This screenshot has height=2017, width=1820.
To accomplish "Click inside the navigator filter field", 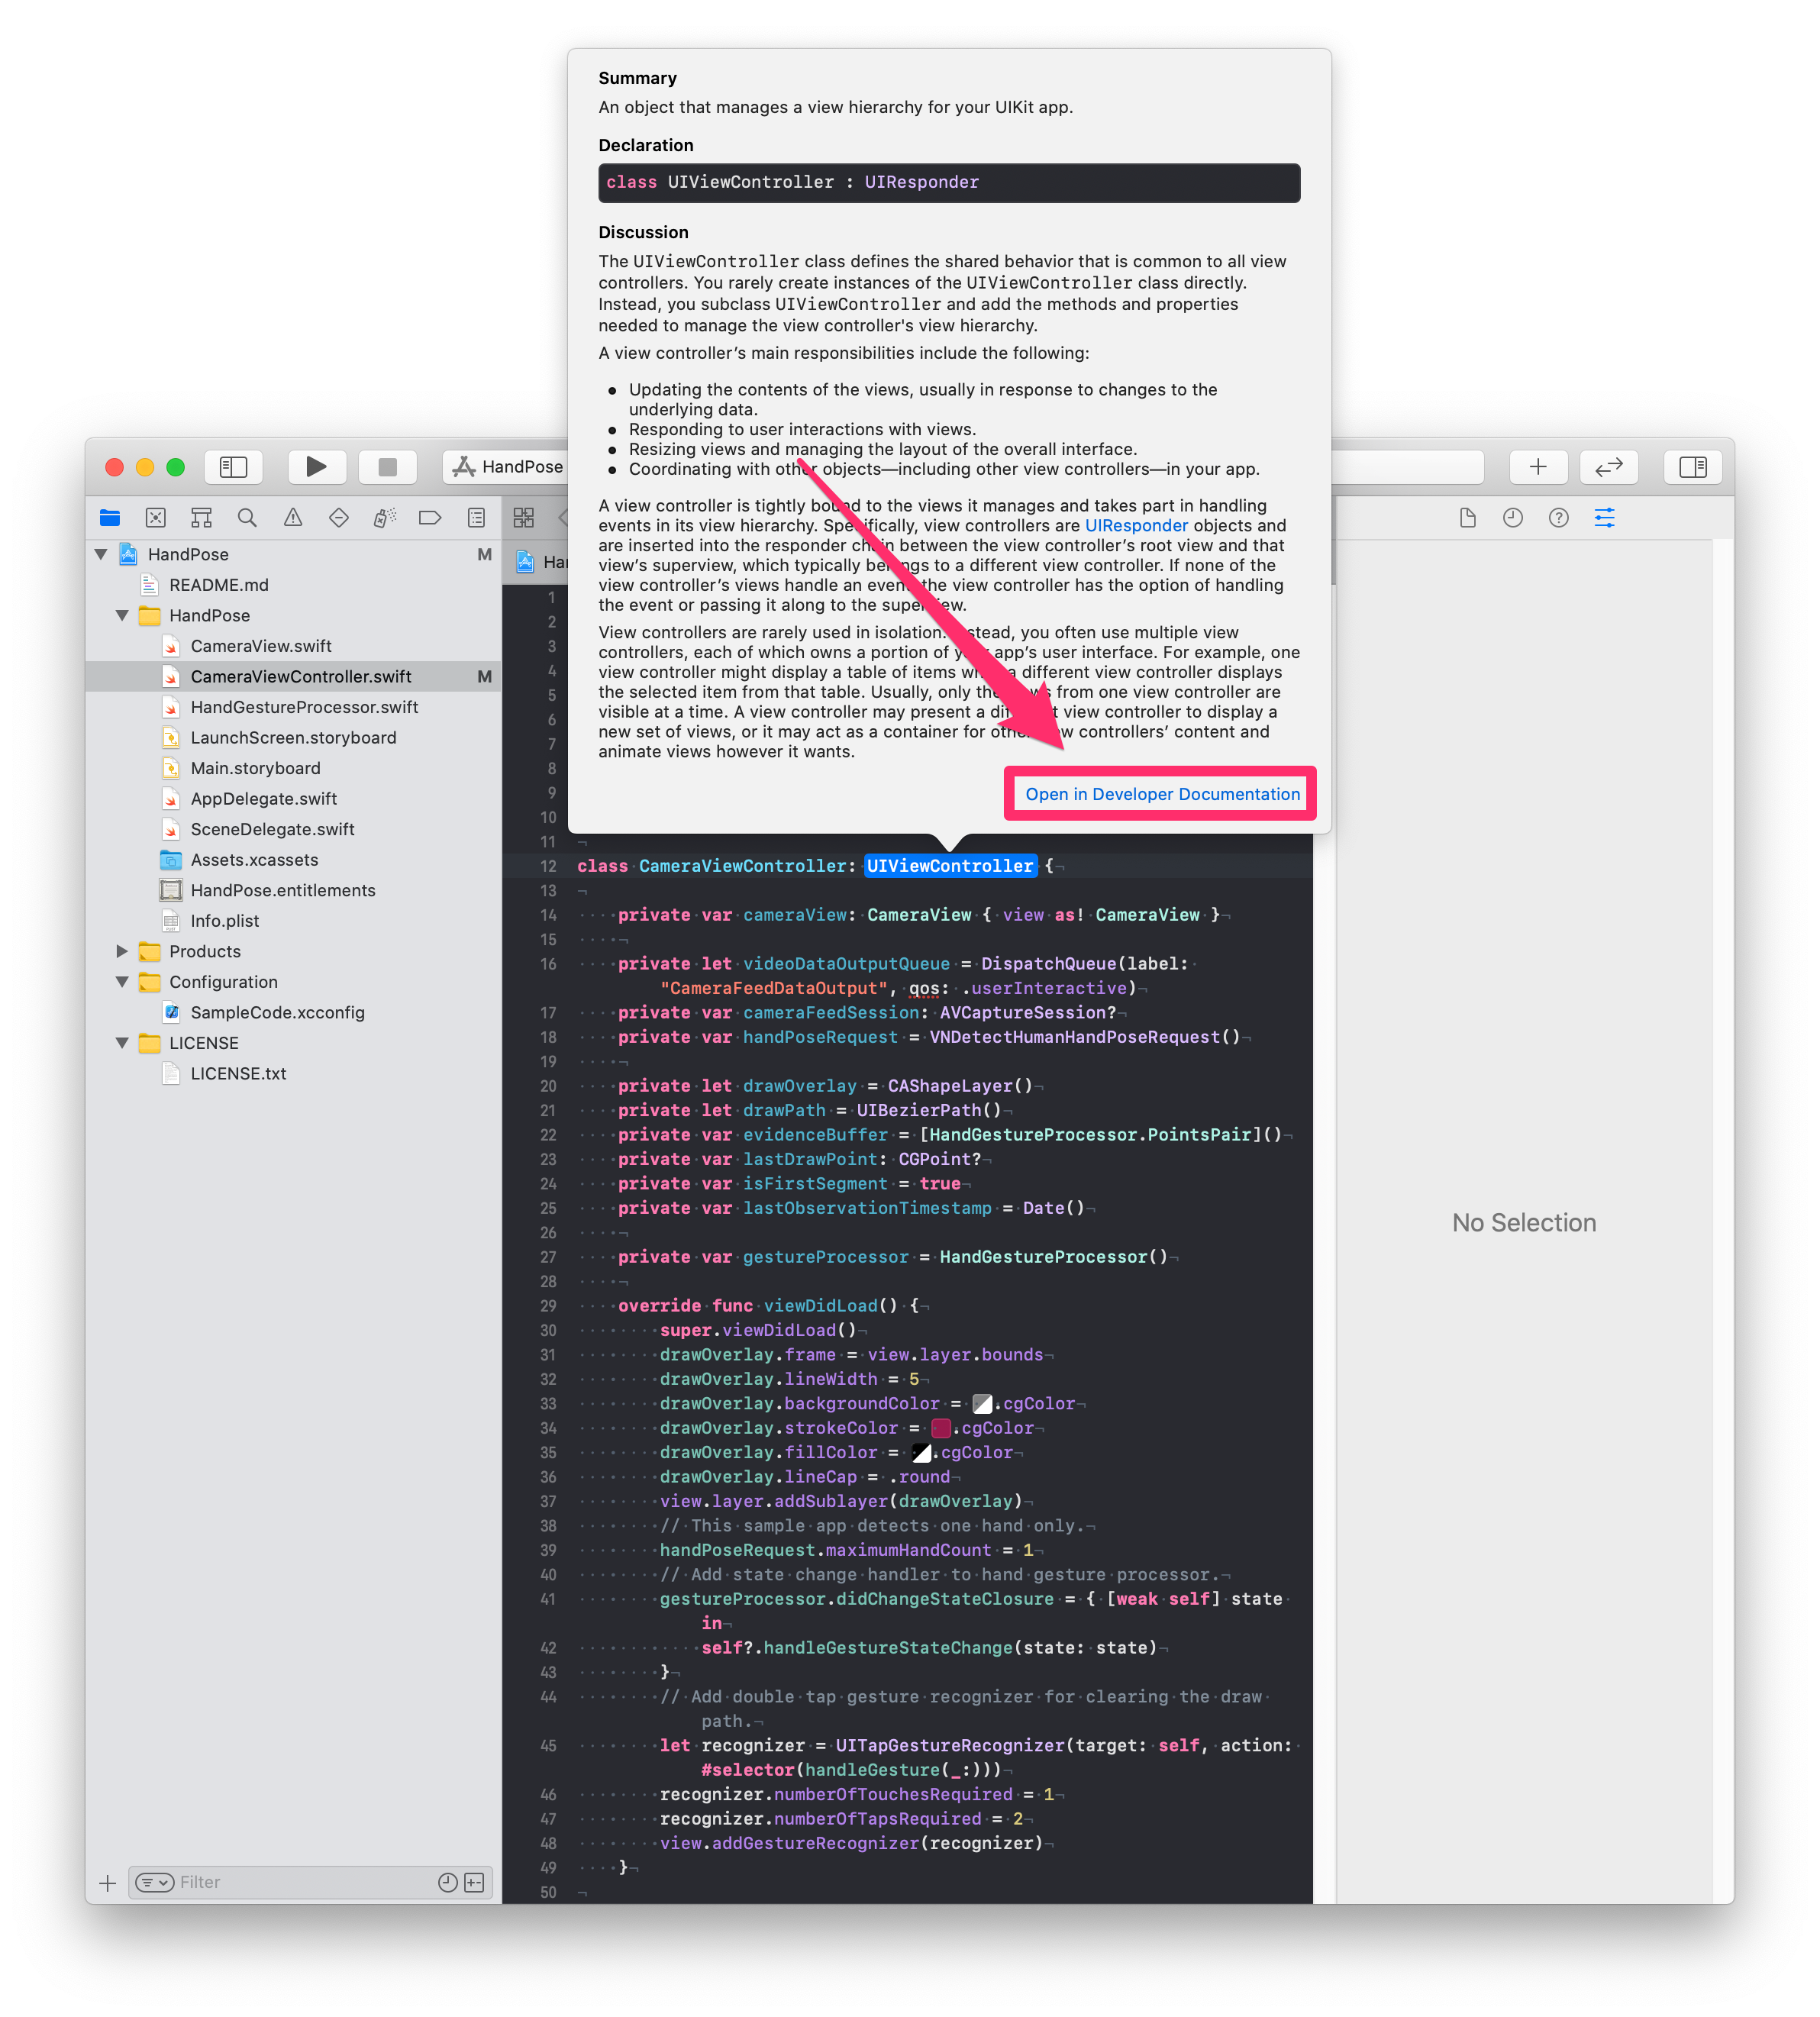I will [x=280, y=1881].
